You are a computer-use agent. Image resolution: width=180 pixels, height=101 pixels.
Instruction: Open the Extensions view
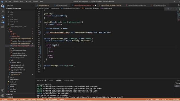(3, 27)
